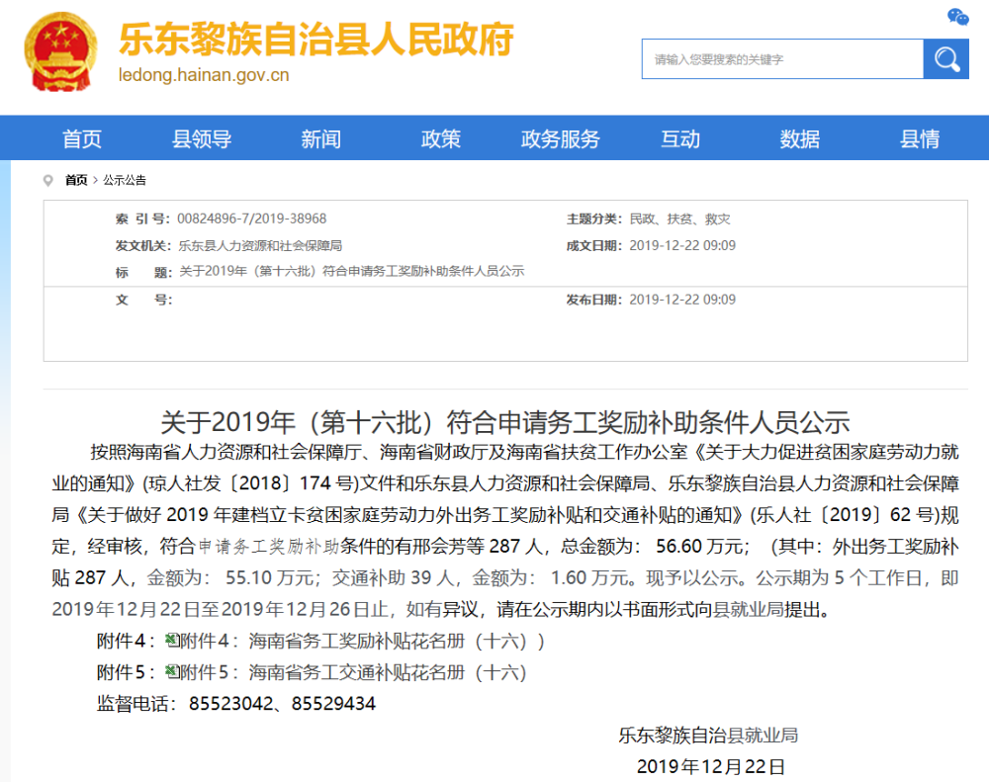Click the 索引号 field label

(x=143, y=218)
